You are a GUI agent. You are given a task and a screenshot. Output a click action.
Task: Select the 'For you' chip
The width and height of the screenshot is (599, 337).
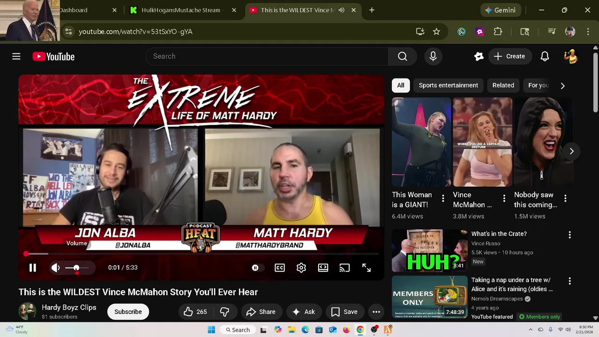(x=538, y=85)
